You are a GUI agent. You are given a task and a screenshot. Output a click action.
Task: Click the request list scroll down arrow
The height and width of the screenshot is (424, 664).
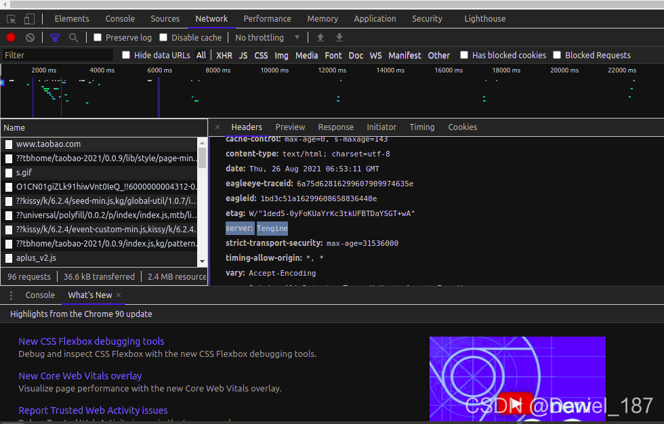202,261
